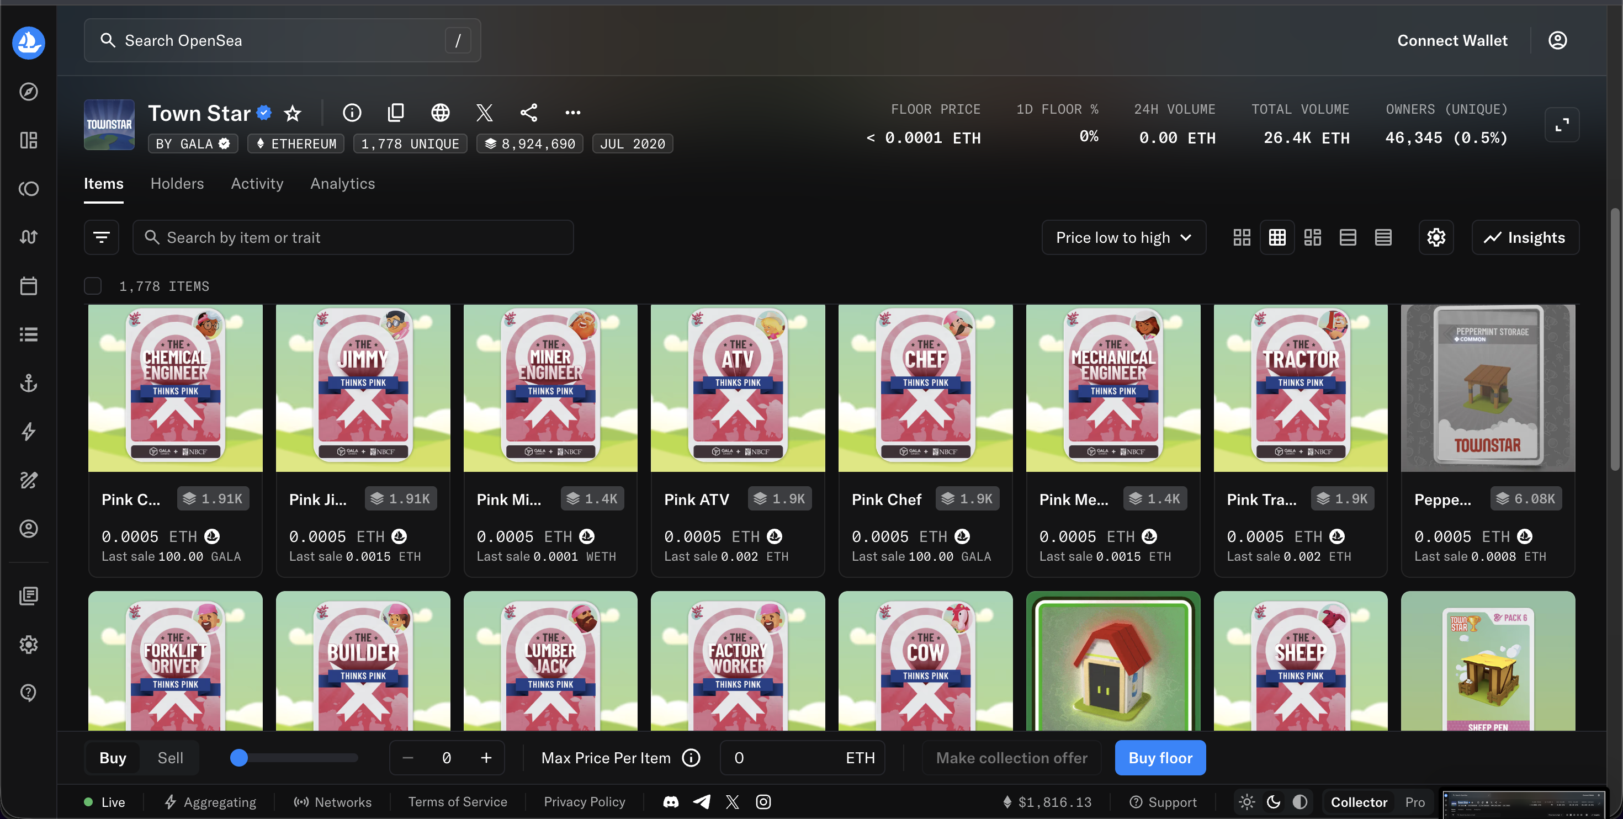Image resolution: width=1623 pixels, height=819 pixels.
Task: Open the compass Discover sidebar icon
Action: pos(28,92)
